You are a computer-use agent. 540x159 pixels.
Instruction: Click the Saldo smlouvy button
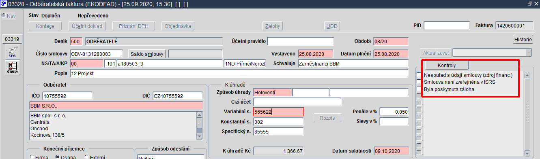[147, 54]
